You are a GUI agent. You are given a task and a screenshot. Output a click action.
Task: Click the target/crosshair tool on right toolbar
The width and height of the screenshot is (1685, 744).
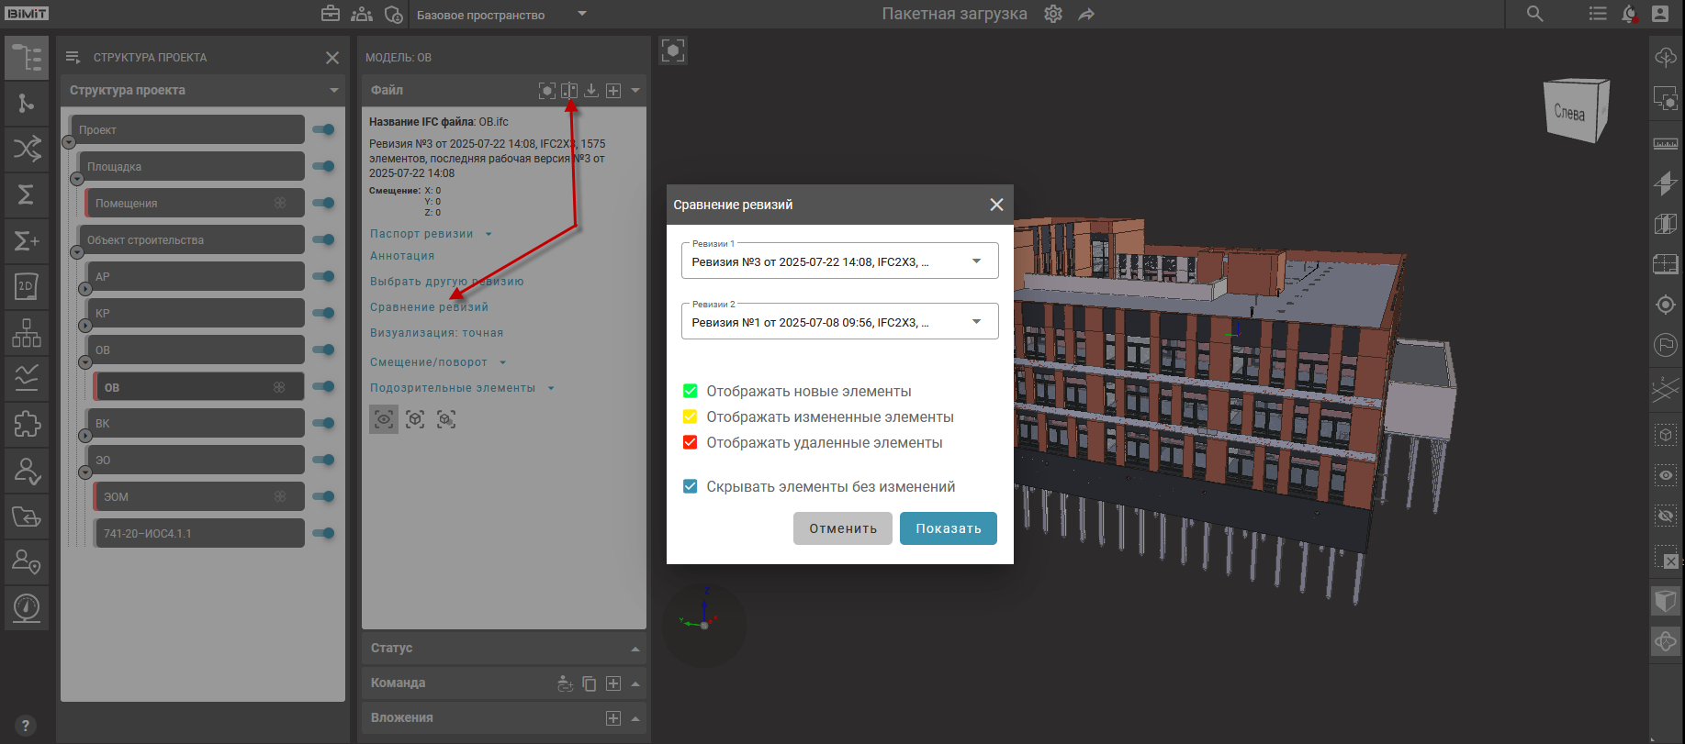[x=1666, y=305]
